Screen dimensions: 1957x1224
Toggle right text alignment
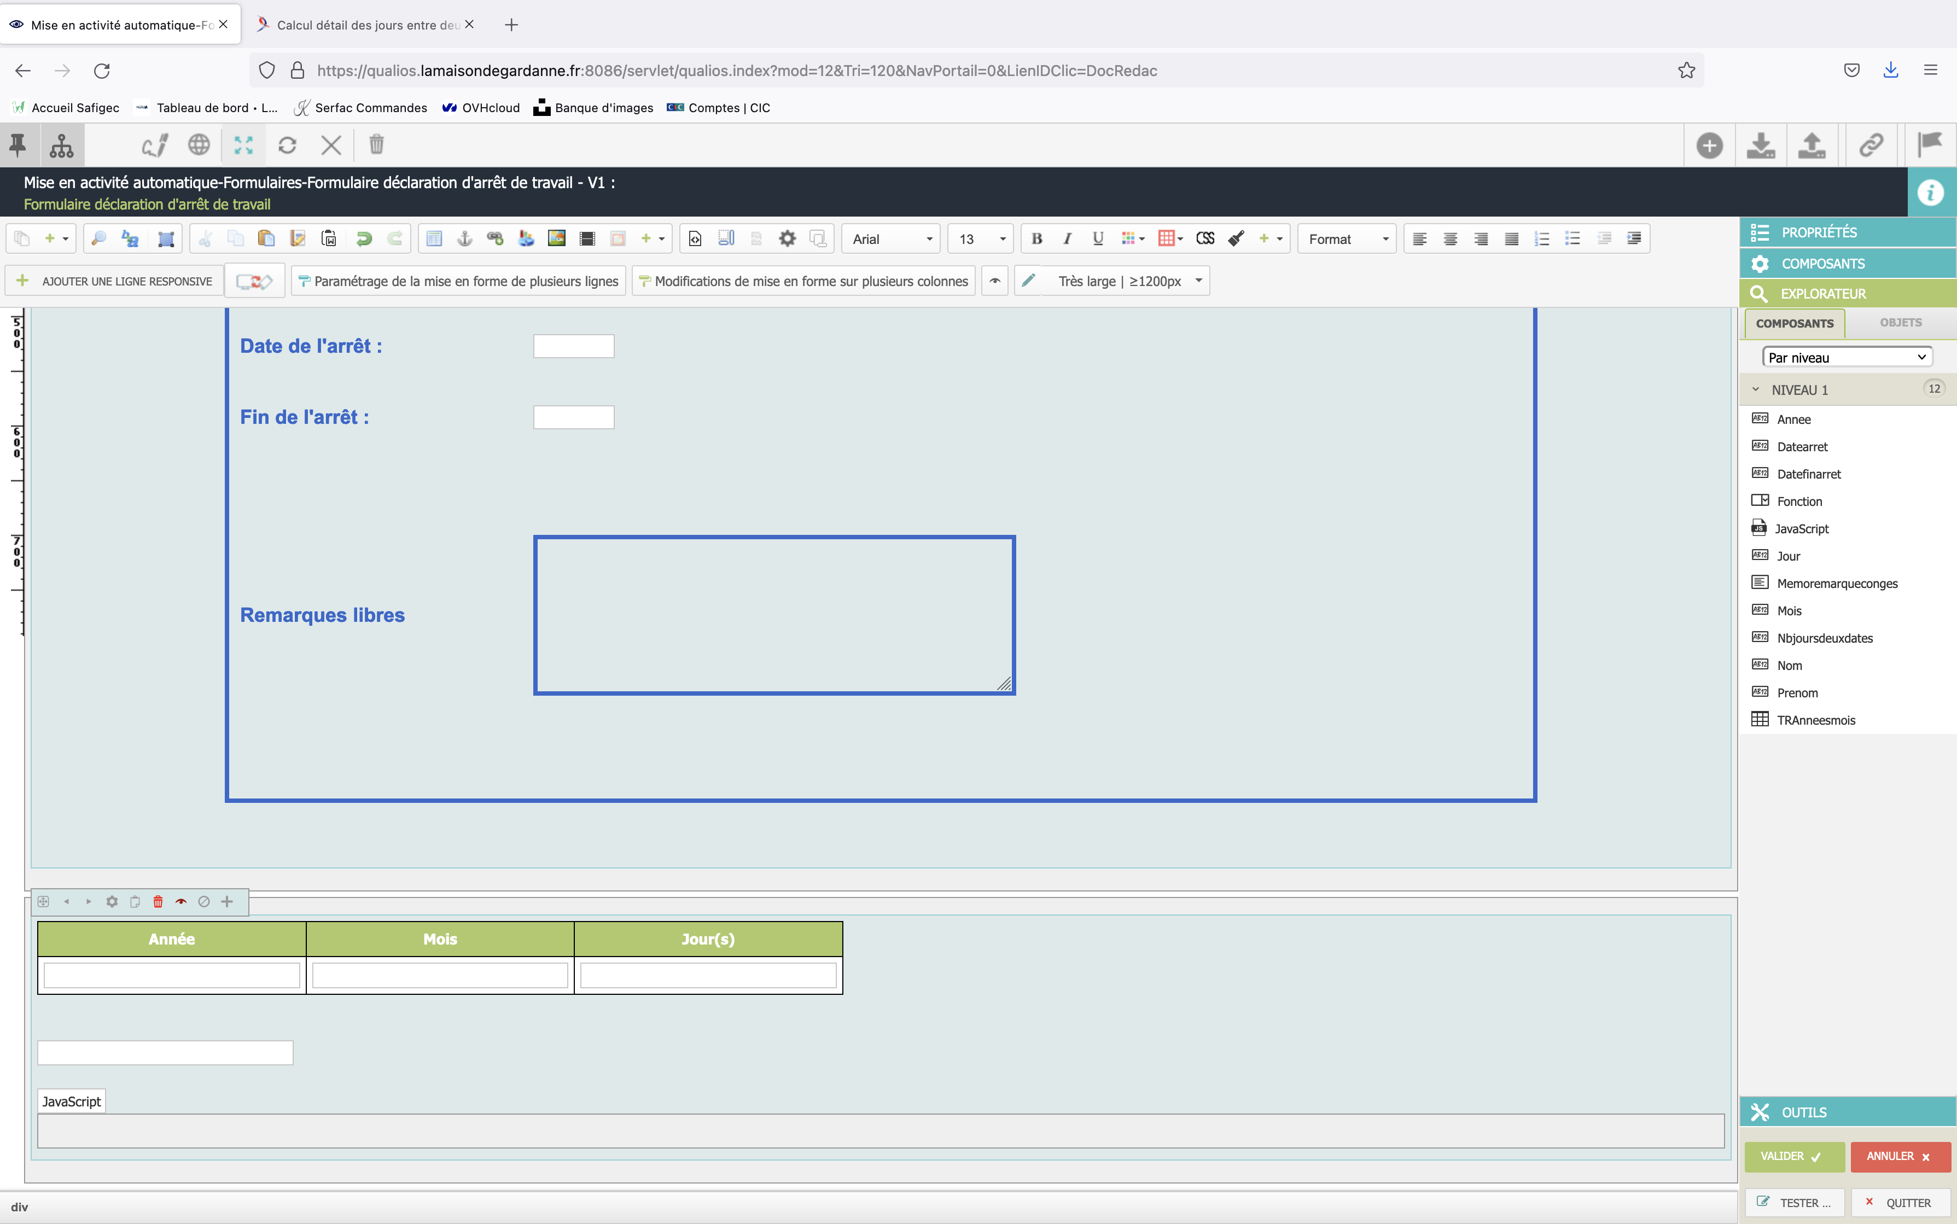(x=1480, y=239)
